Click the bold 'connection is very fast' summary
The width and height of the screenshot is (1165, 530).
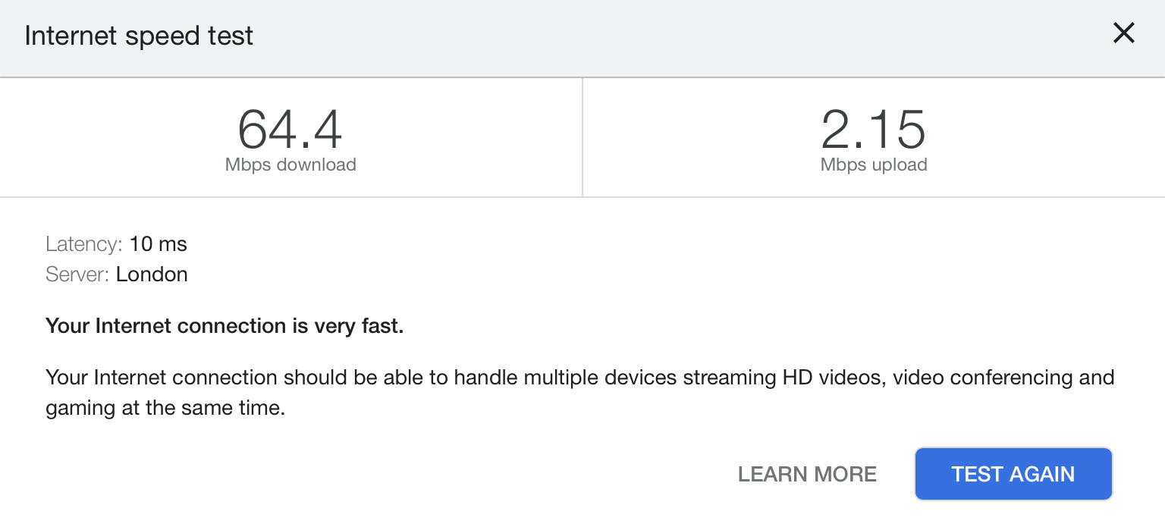(290, 326)
